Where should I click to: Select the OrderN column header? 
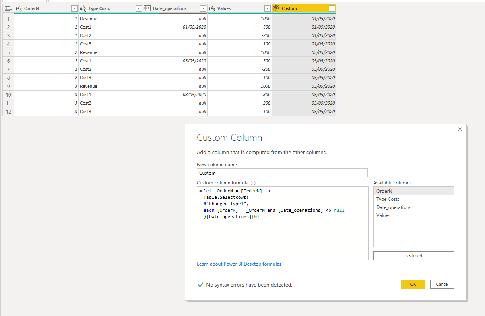(46, 8)
